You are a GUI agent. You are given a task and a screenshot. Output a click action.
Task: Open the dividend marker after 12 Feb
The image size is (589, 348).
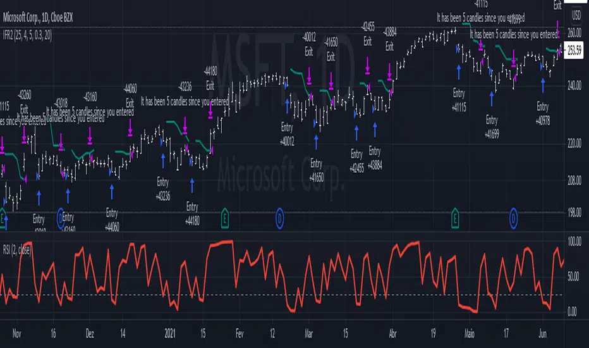coord(279,218)
